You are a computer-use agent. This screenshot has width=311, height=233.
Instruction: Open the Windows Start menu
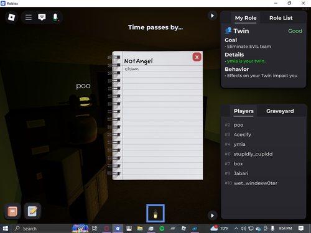(x=6, y=229)
